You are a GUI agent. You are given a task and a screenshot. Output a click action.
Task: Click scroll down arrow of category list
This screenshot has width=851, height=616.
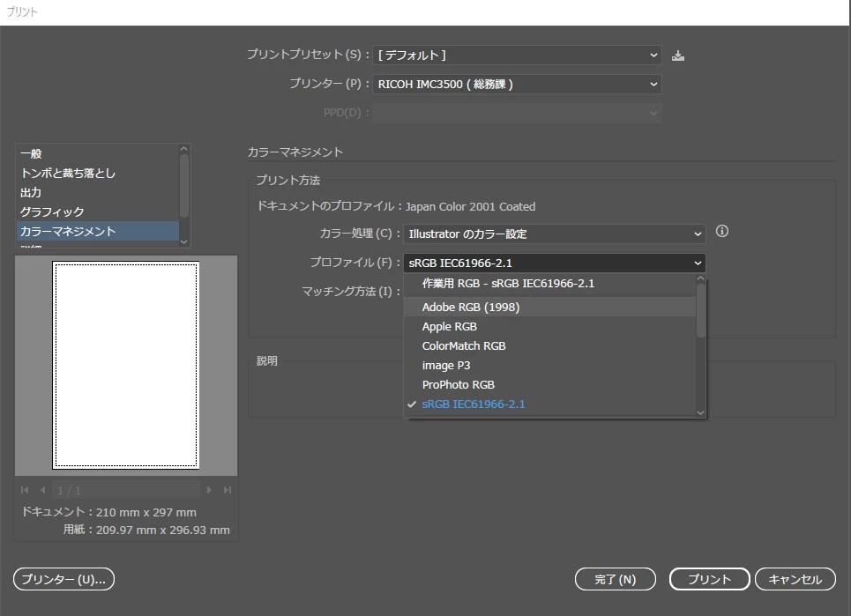(184, 241)
